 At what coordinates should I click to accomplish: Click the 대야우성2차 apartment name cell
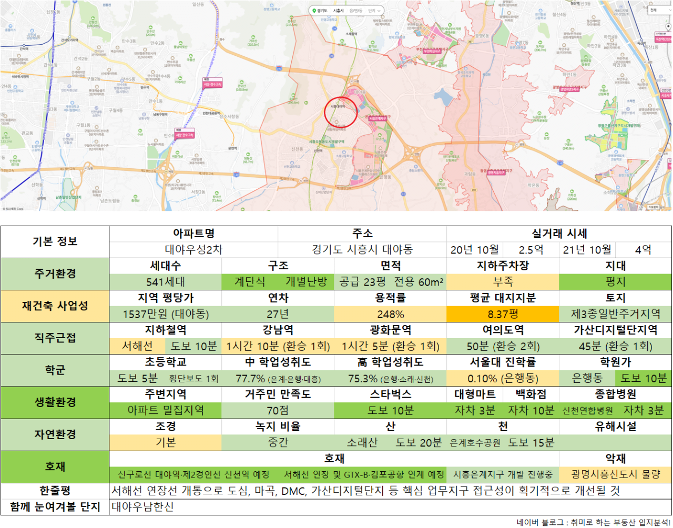click(x=193, y=249)
